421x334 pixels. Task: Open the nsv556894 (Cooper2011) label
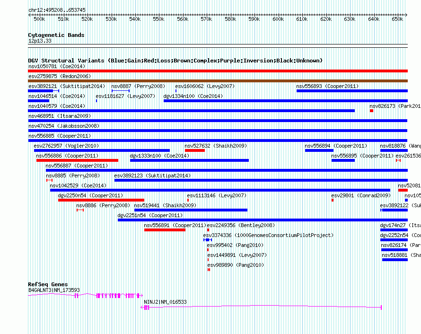[336, 146]
